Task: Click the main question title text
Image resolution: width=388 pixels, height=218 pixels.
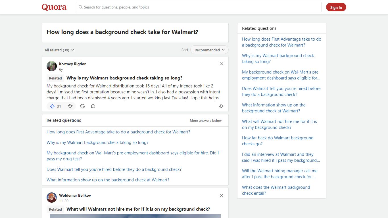Action: (122, 32)
